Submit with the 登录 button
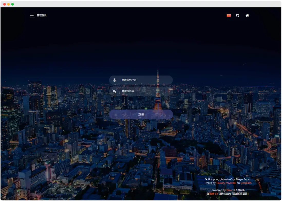Image resolution: width=282 pixels, height=201 pixels. point(141,114)
